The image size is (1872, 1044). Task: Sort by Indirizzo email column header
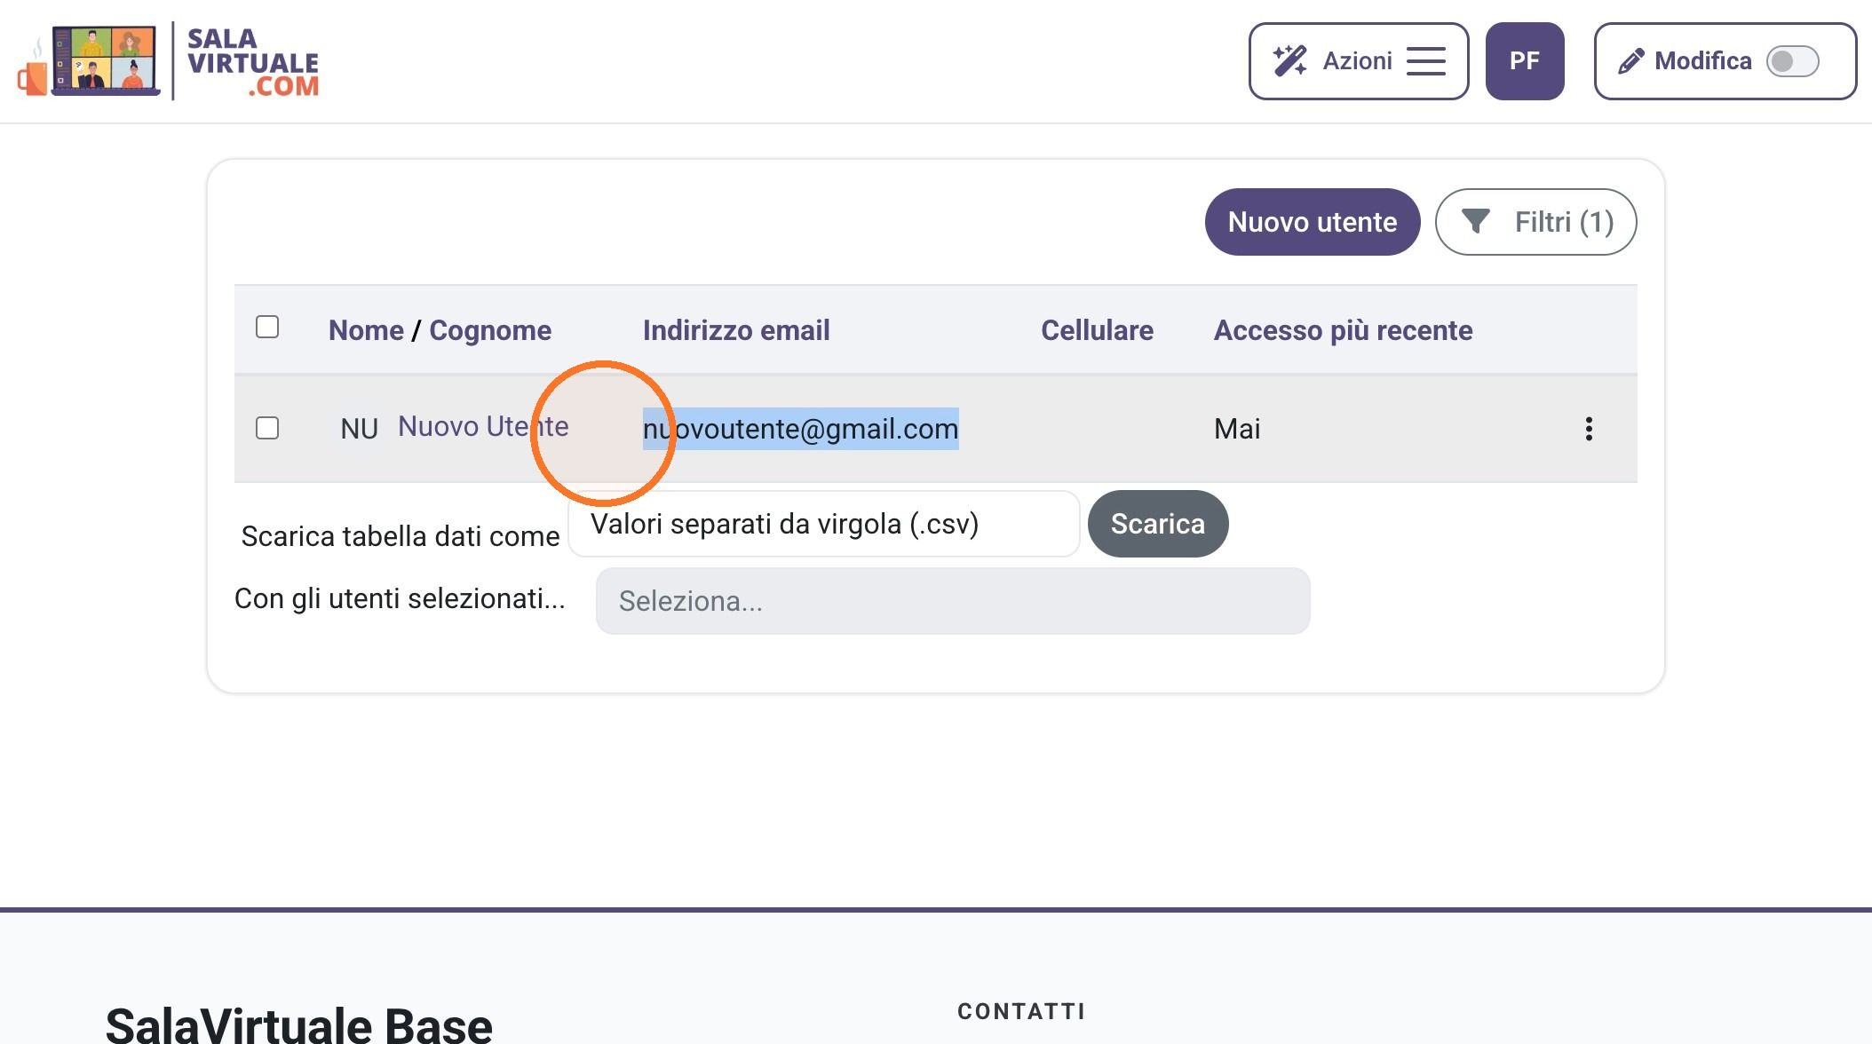pyautogui.click(x=736, y=330)
